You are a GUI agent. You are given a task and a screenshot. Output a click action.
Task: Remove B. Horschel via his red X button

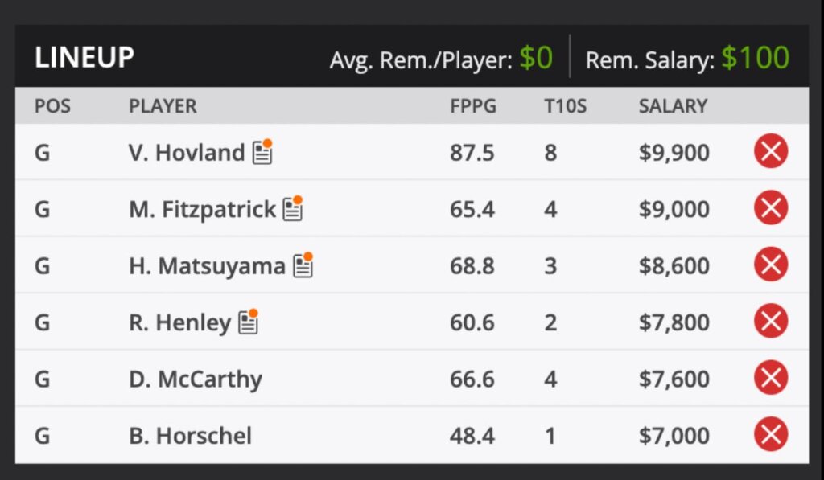[770, 435]
